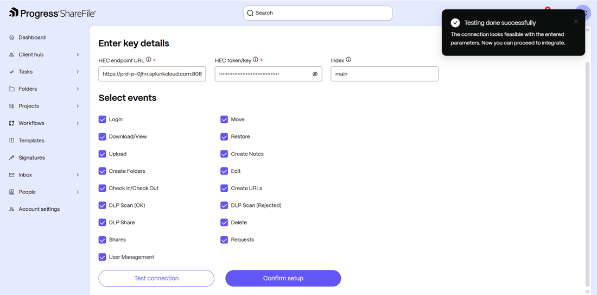The height and width of the screenshot is (295, 597).
Task: Expand the Projects menu chevron
Action: 78,106
